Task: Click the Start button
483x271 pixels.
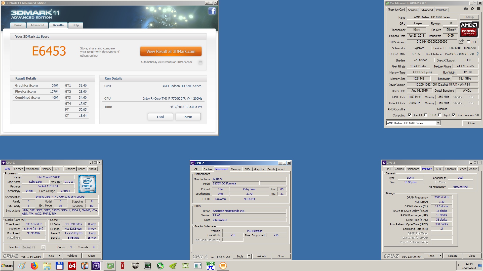Action: tap(7, 266)
